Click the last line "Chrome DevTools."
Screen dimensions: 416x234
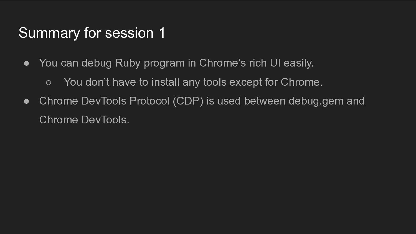tap(84, 120)
